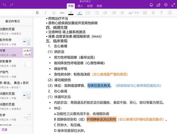This screenshot has width=177, height=134.
Task: Decrease the paragraph indent
Action: (x=105, y=13)
